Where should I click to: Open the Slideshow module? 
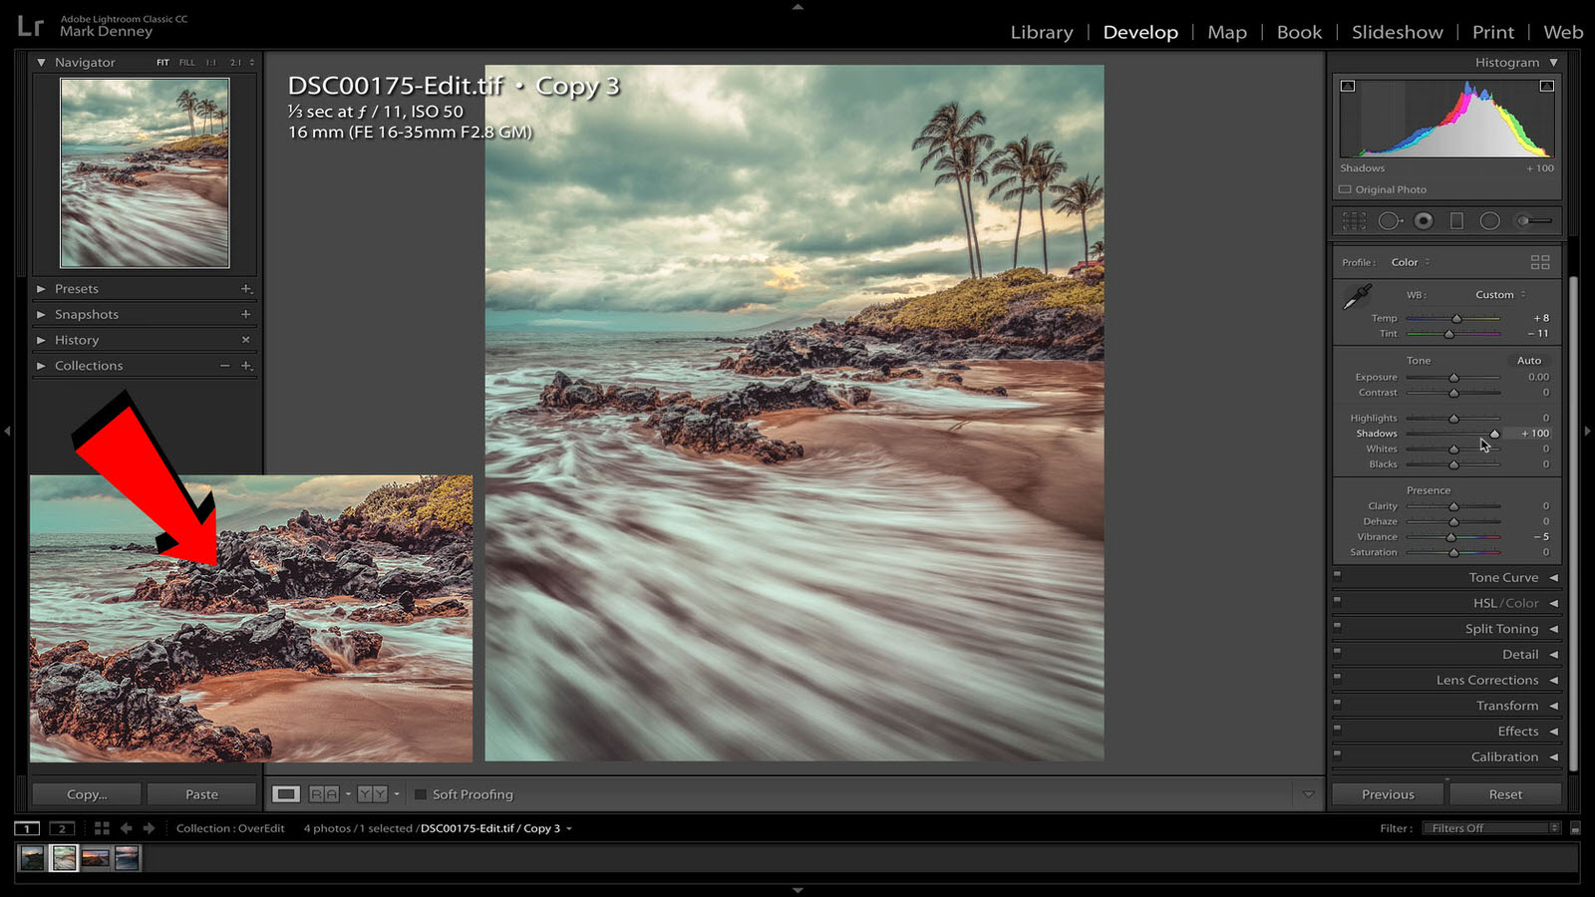(x=1397, y=32)
